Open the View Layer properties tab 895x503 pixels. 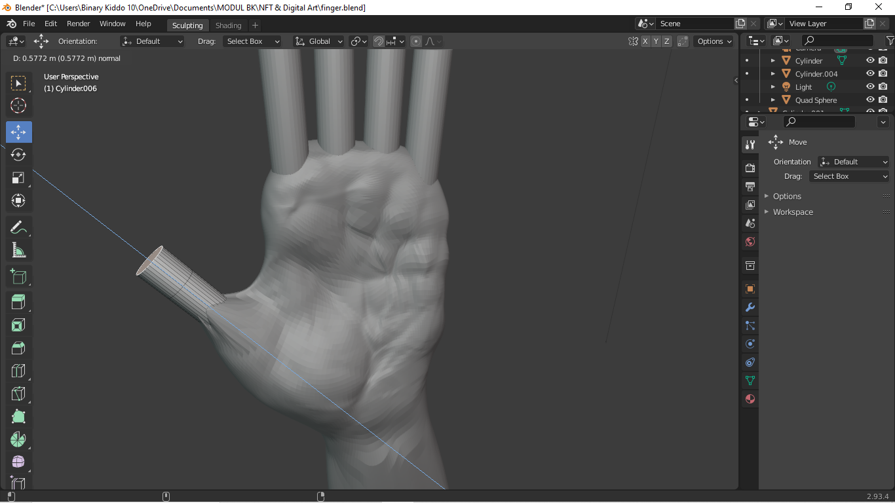tap(750, 205)
